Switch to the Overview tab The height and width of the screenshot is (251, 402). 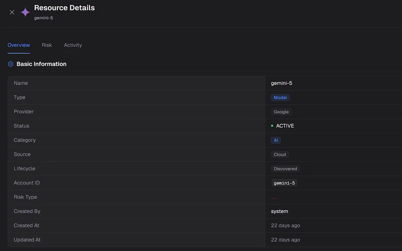click(x=19, y=45)
